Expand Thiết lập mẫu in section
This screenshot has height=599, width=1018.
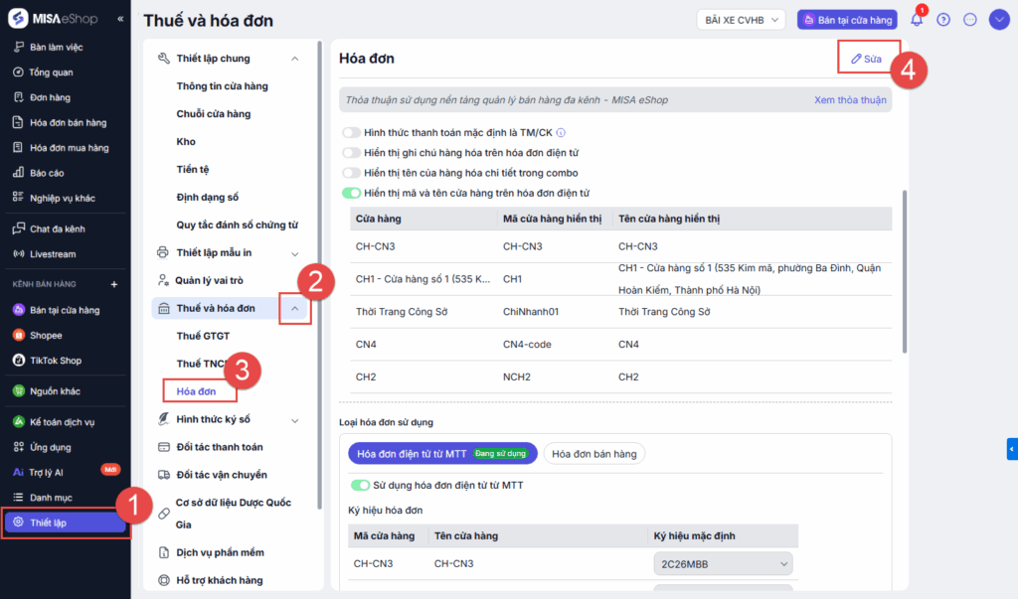[294, 253]
